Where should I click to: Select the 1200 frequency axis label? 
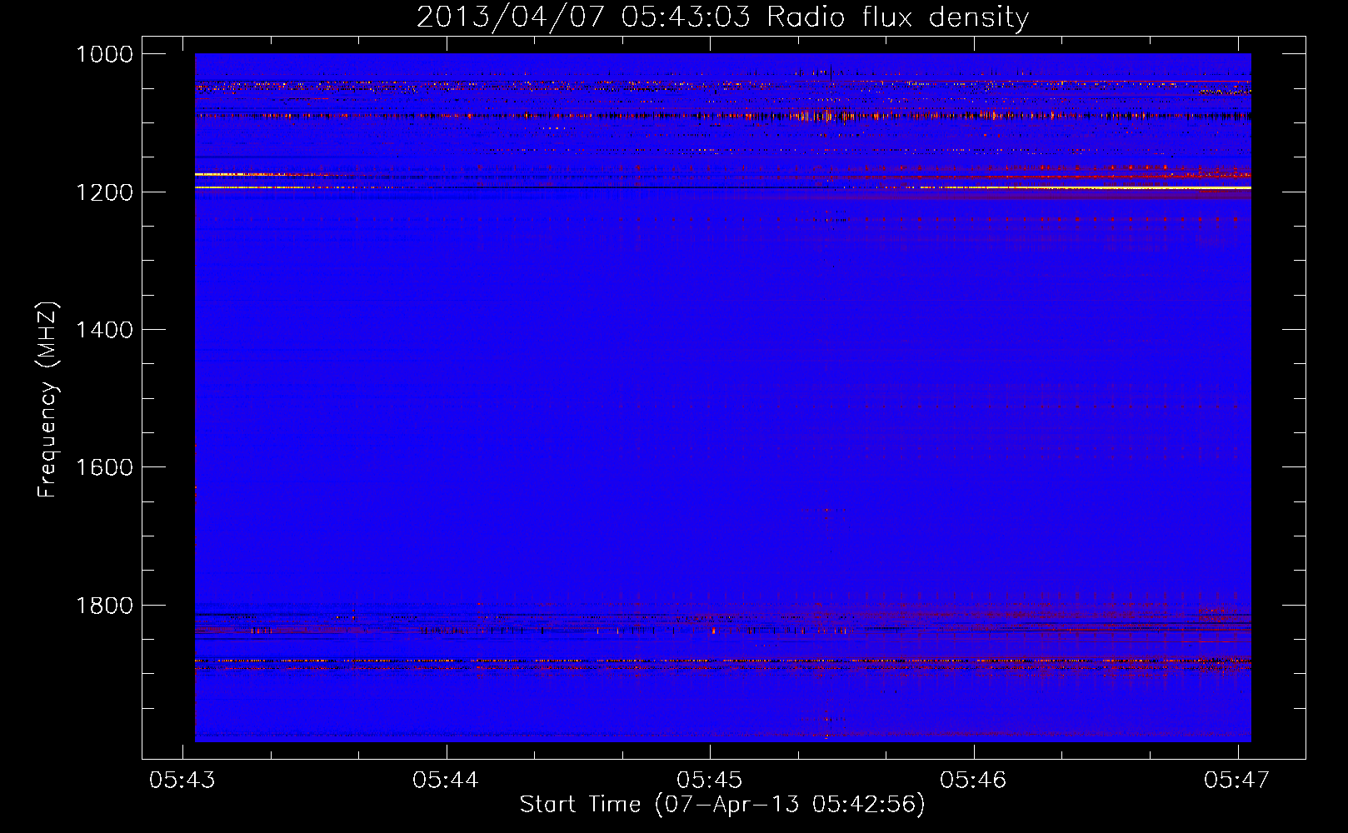(x=104, y=192)
